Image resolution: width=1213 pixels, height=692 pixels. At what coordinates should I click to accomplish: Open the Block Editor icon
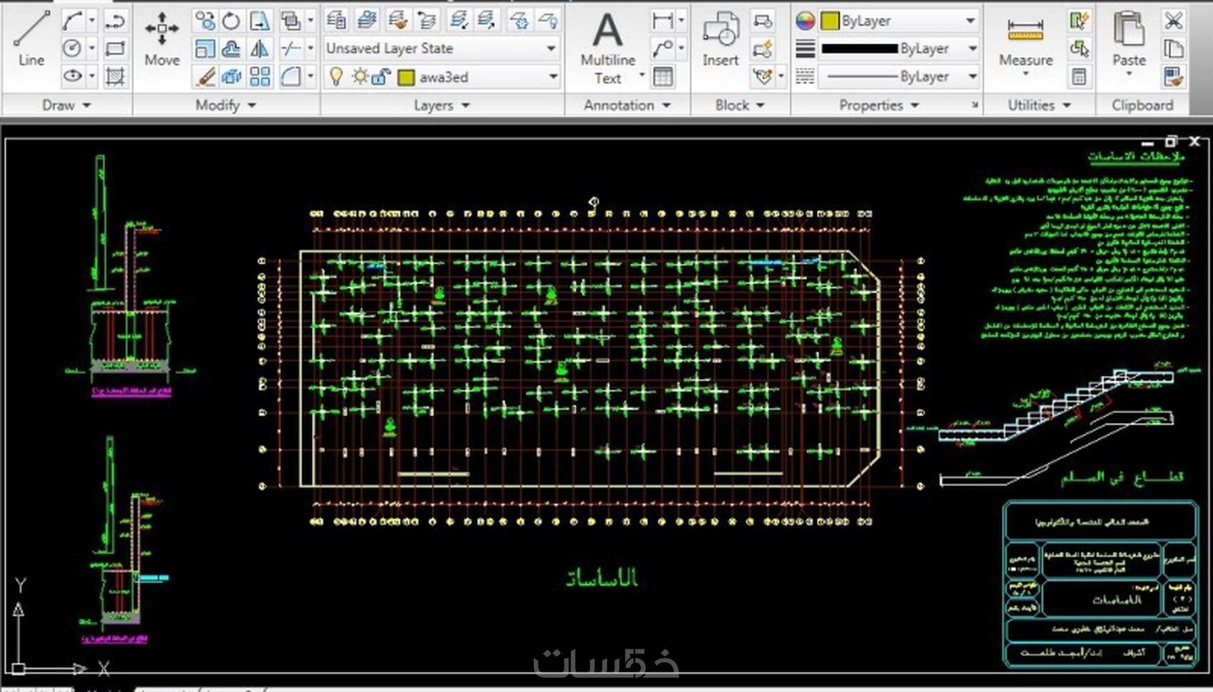click(x=763, y=49)
